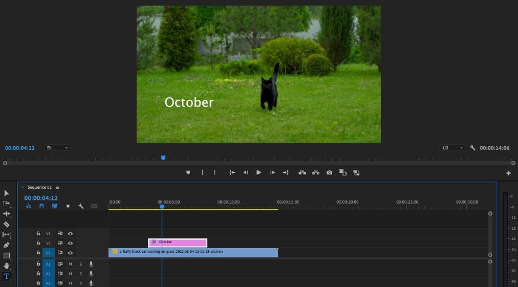Toggle V3 track lock

[38, 233]
